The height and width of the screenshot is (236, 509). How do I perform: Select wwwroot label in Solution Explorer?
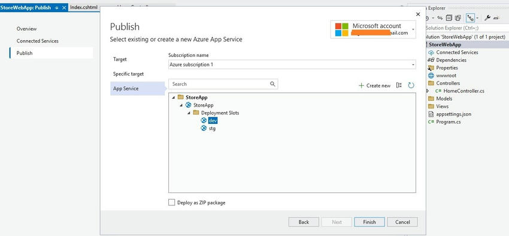[x=446, y=75]
